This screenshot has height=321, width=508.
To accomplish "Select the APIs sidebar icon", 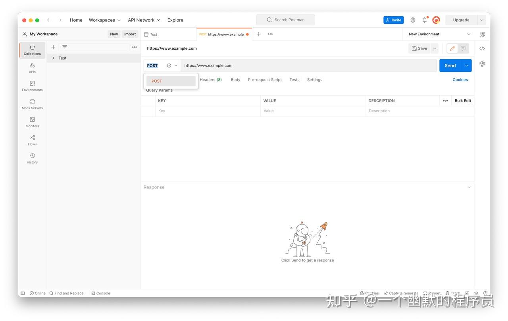I will pyautogui.click(x=32, y=68).
